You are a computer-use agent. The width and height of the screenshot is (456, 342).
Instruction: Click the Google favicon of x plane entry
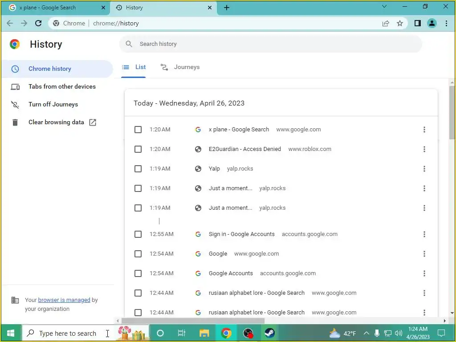(198, 130)
